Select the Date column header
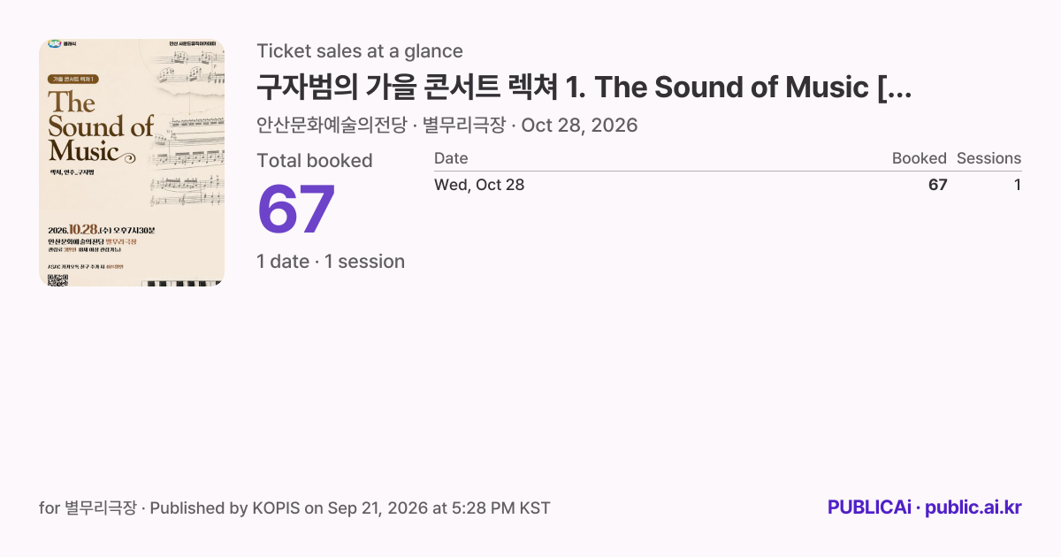The image size is (1061, 557). [451, 158]
